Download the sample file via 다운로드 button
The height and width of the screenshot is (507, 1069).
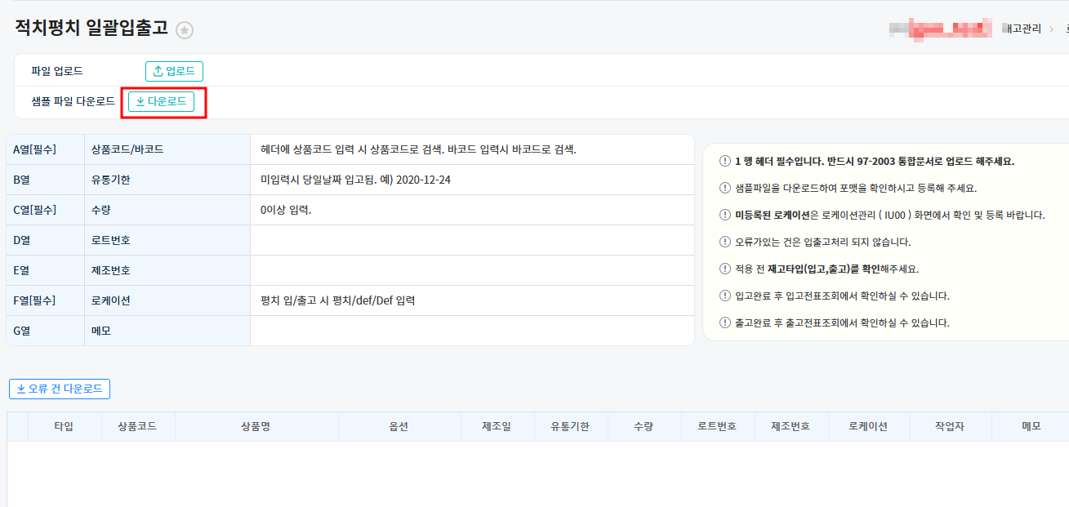point(161,102)
